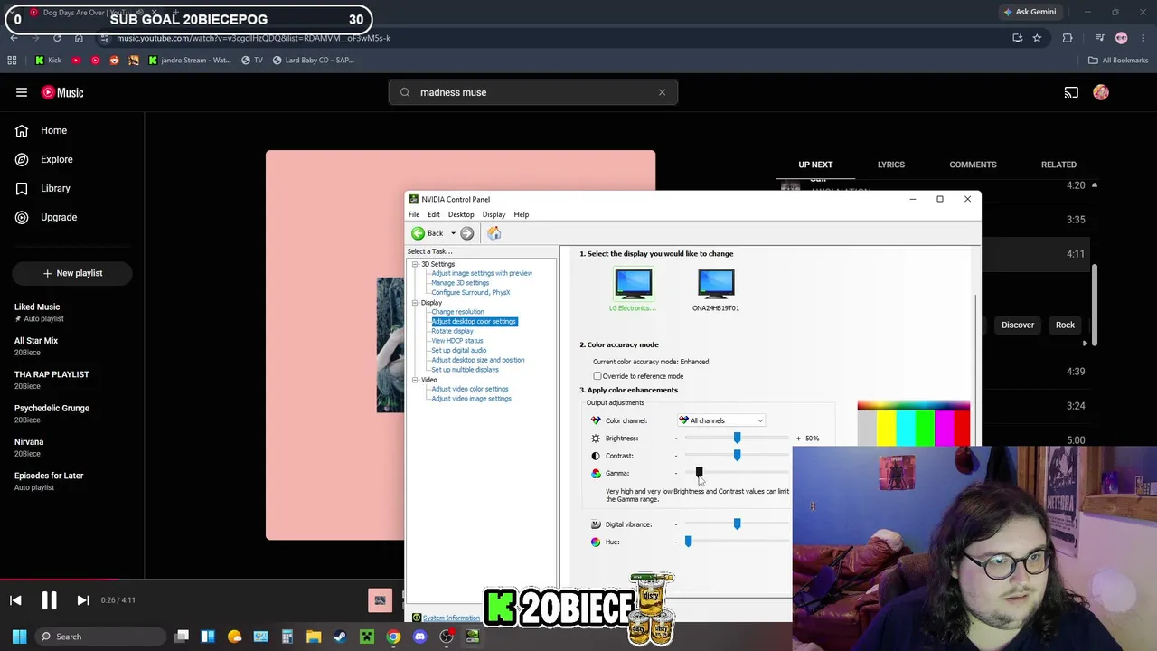The height and width of the screenshot is (651, 1157).
Task: Click the Cast to device icon
Action: coord(1071,92)
